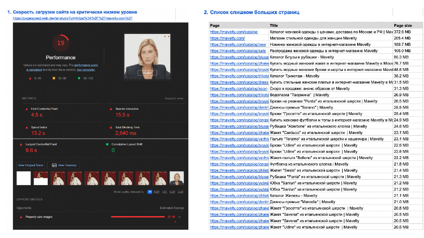Click the red triangle beside First Contentful Paint
424x238 pixels.
[x=26, y=109]
